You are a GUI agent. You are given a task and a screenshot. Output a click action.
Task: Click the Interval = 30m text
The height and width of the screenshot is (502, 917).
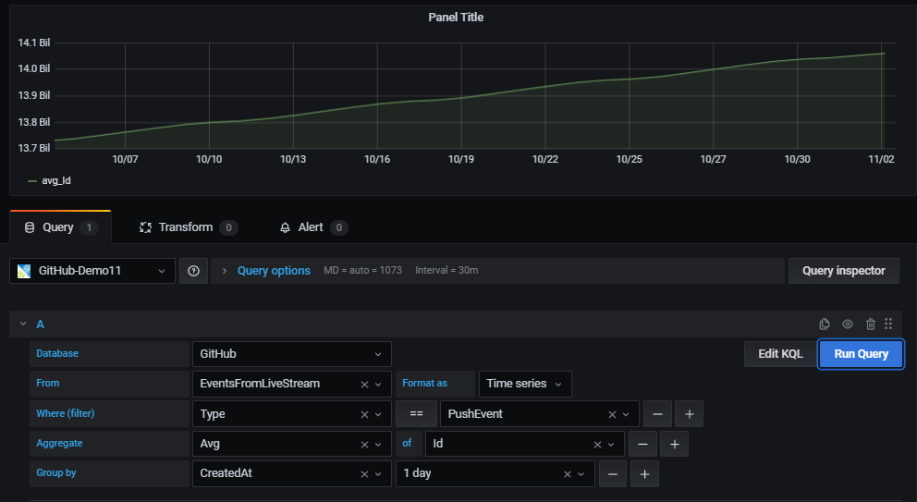point(446,270)
